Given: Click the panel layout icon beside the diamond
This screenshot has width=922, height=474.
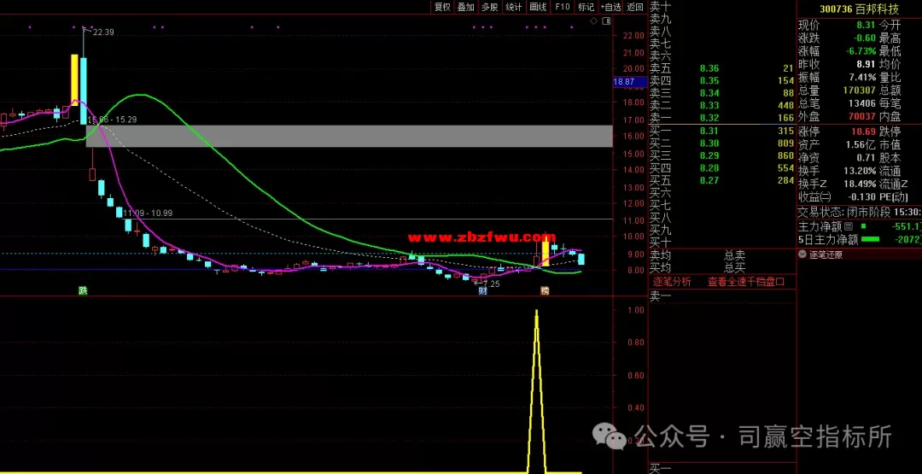Looking at the screenshot, I should (605, 21).
